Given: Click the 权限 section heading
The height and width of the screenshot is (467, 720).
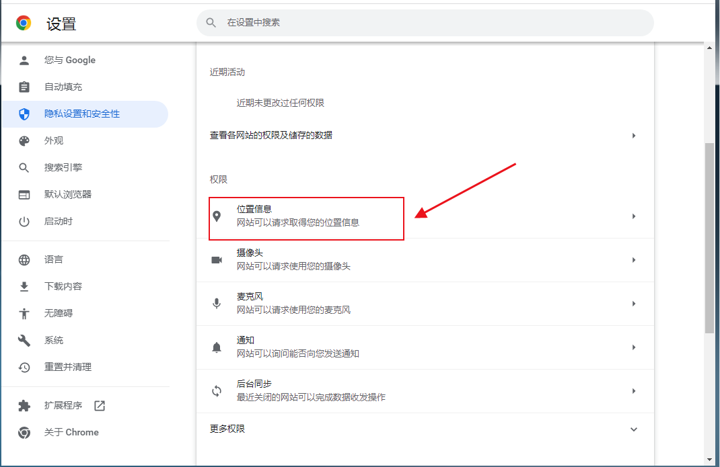Looking at the screenshot, I should pyautogui.click(x=219, y=179).
